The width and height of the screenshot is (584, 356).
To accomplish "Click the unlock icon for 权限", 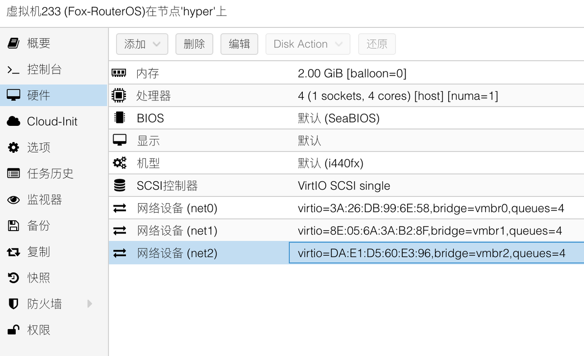I will (14, 330).
